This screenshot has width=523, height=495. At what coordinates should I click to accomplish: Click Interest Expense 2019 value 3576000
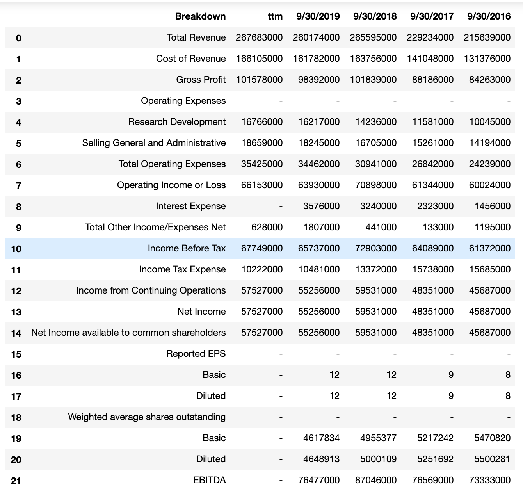pos(322,206)
